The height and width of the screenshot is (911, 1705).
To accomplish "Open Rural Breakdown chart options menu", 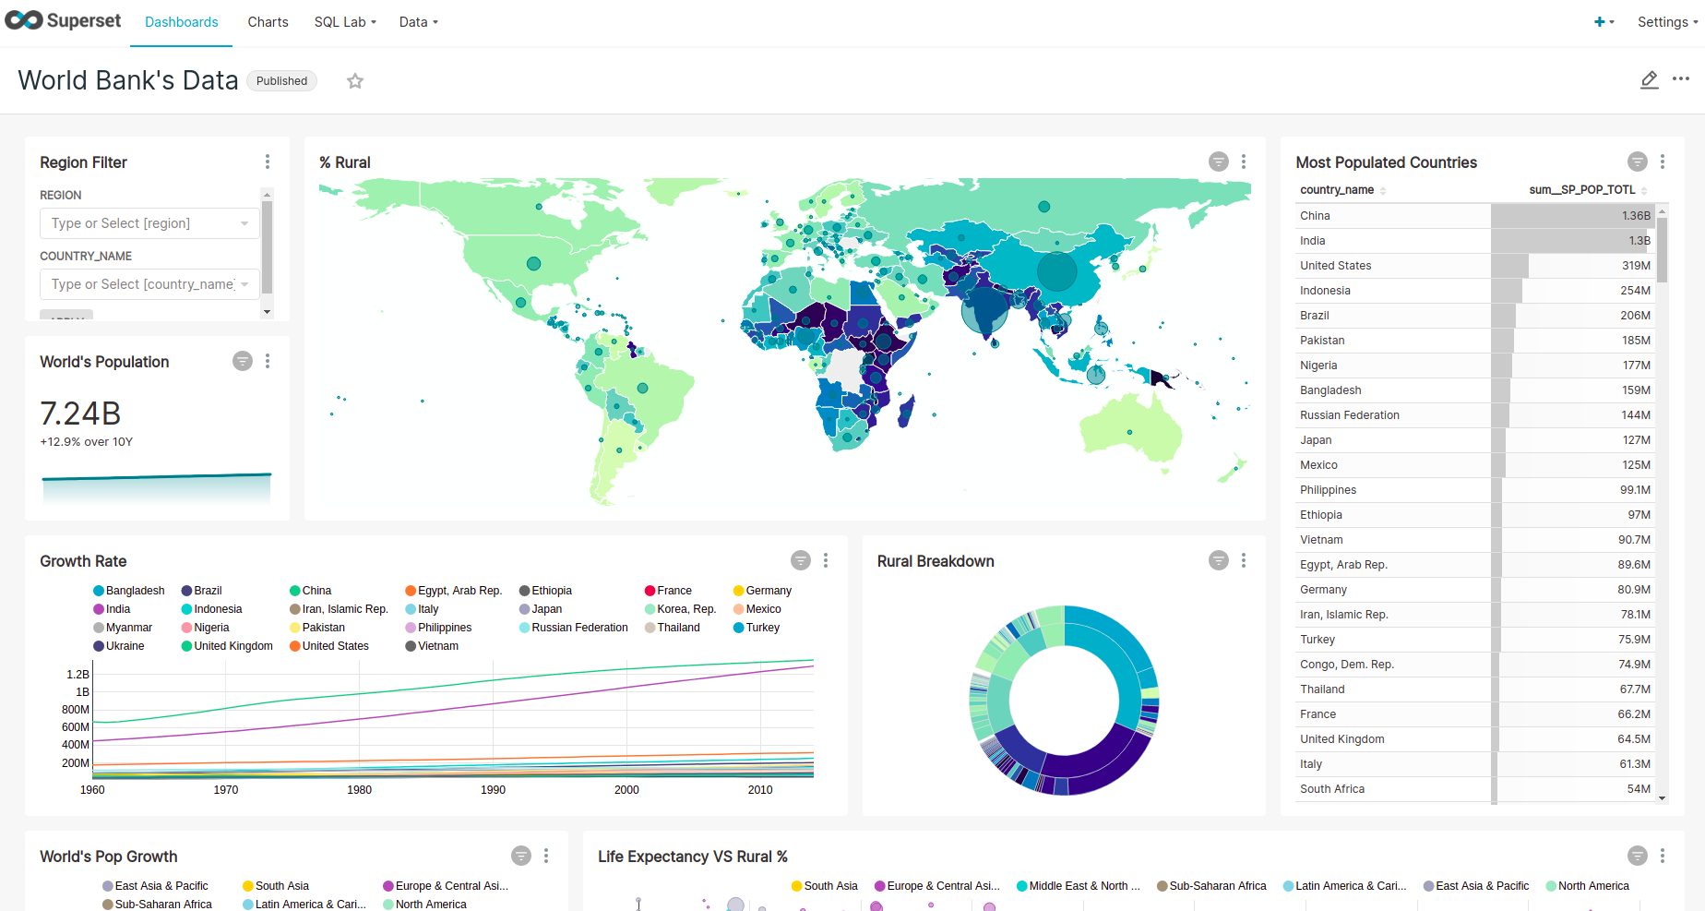I will pyautogui.click(x=1244, y=561).
